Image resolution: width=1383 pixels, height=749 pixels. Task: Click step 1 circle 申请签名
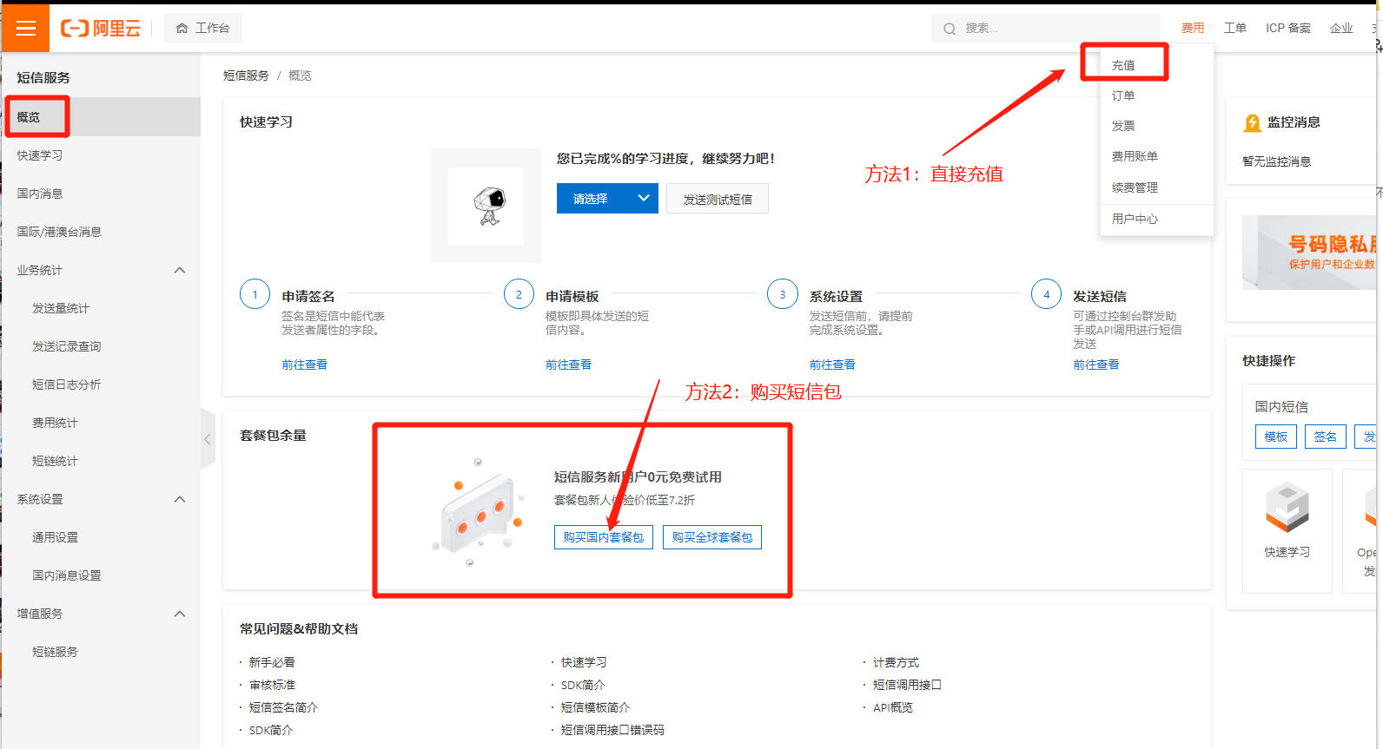[x=255, y=295]
